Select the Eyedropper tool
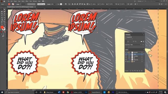 click(x=4, y=20)
